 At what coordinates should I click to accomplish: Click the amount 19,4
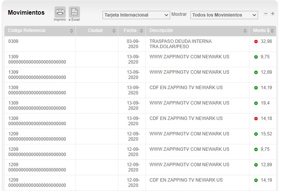pos(265,103)
